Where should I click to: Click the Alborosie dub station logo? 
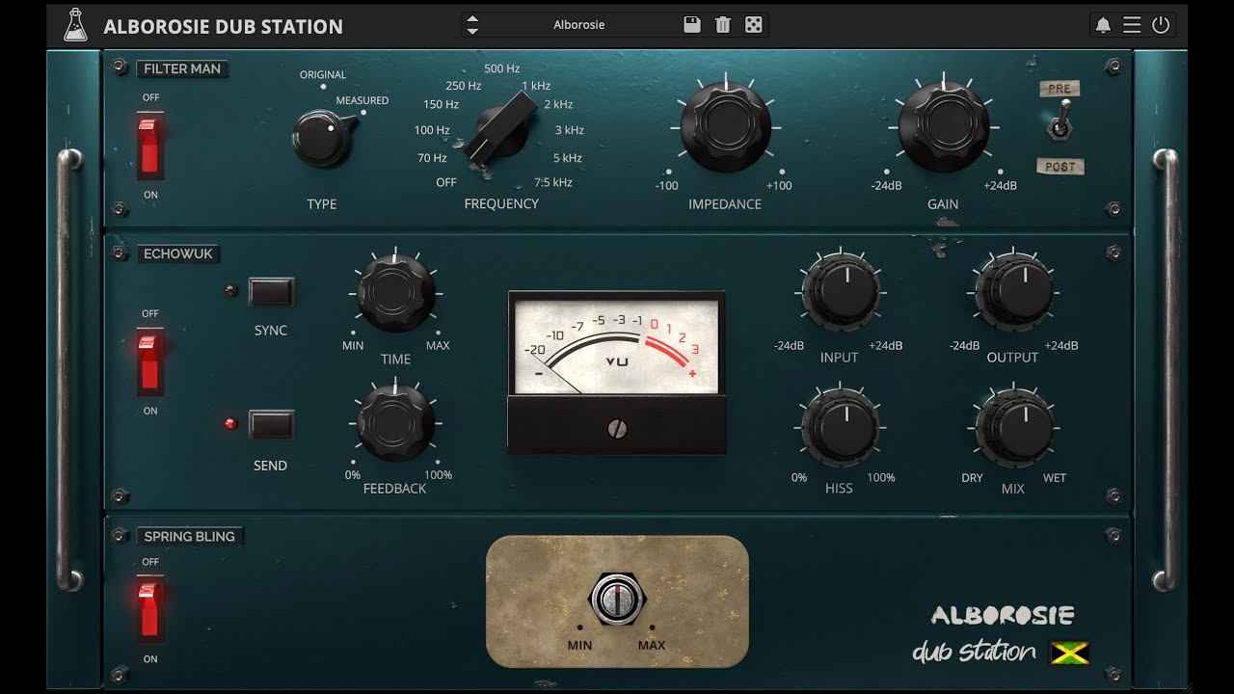pos(1003,634)
